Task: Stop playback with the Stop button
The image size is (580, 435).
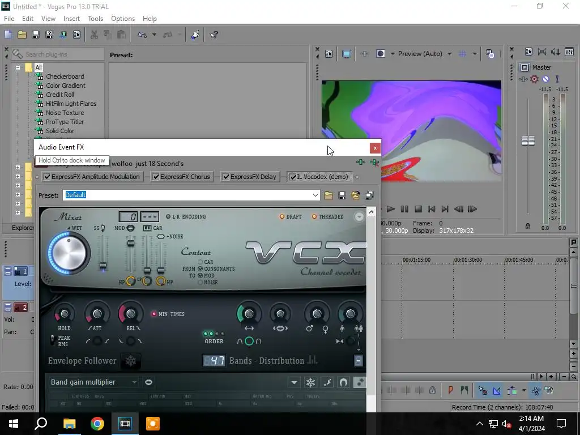Action: click(x=418, y=209)
